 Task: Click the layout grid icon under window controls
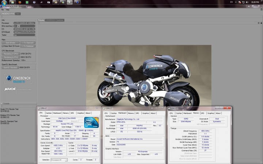point(262,10)
